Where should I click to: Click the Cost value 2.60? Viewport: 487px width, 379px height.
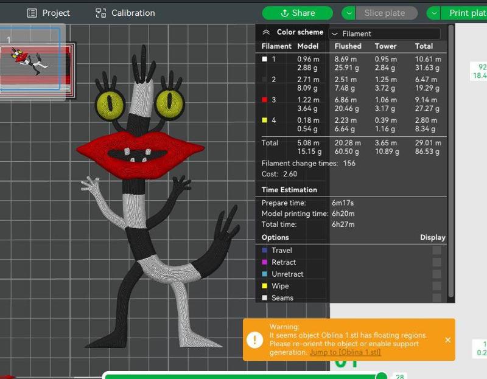[x=290, y=174]
